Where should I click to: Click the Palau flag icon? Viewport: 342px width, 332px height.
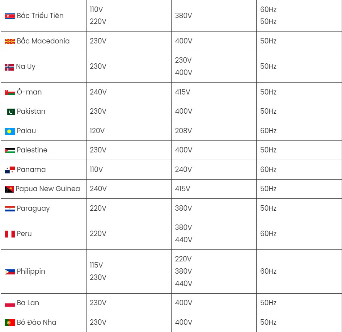10,131
